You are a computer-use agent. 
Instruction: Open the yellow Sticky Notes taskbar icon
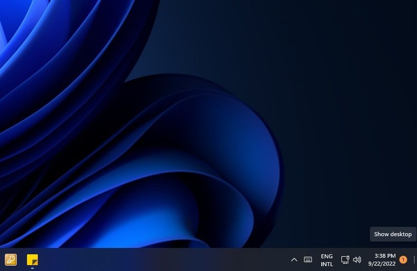click(32, 260)
